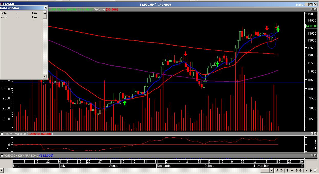Image resolution: width=319 pixels, height=174 pixels.
Task: Click Data Window scrollbar down arrow
Action: 45,76
